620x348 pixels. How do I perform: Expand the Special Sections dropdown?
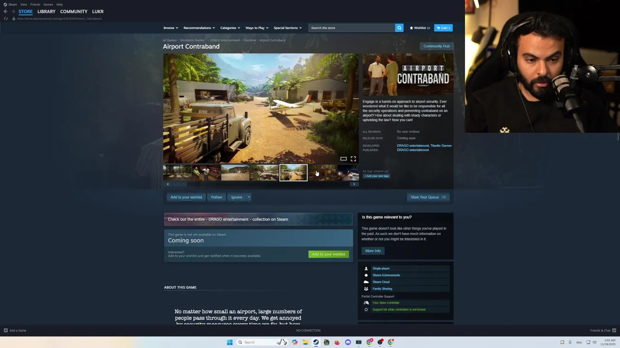click(x=287, y=28)
